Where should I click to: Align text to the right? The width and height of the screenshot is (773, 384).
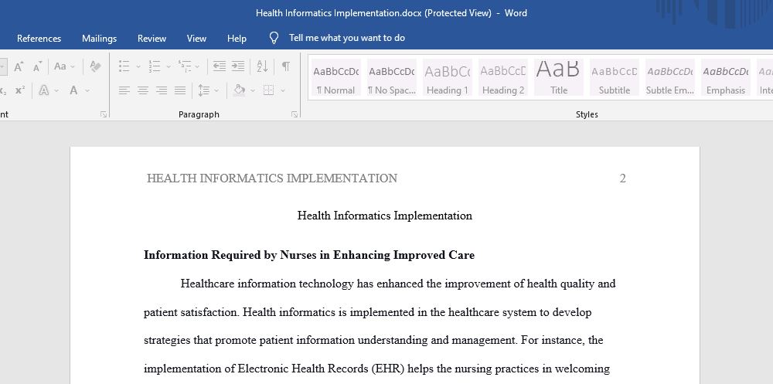(162, 90)
